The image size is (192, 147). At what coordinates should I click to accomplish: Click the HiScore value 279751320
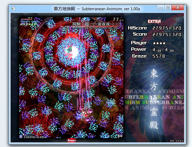point(167,28)
